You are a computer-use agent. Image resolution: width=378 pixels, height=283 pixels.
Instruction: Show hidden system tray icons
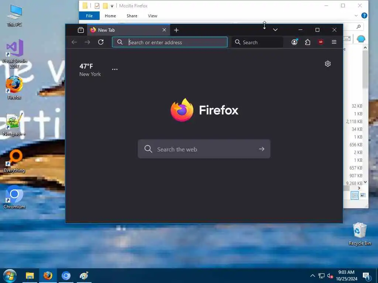click(x=312, y=276)
